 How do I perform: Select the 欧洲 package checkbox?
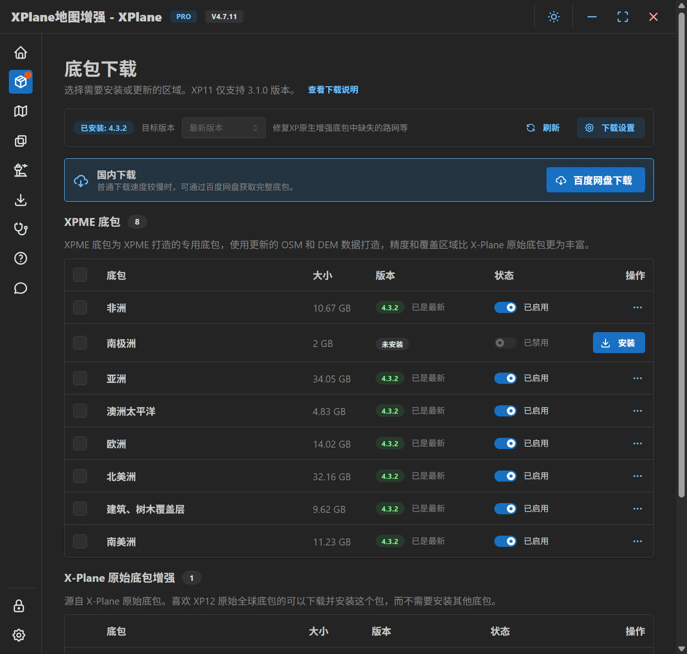click(80, 443)
